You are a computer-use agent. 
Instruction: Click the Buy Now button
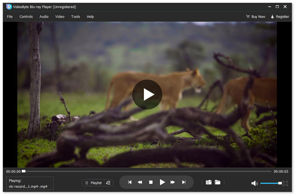point(256,17)
